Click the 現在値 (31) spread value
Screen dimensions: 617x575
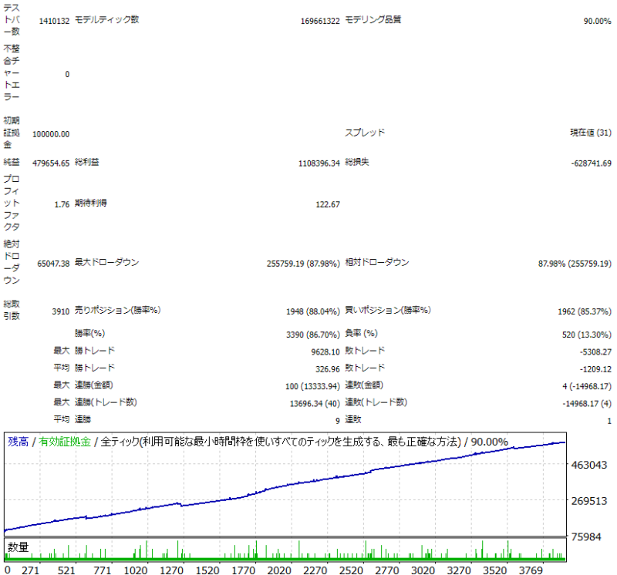[590, 133]
